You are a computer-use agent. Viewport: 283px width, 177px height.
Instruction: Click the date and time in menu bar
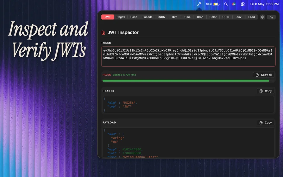(264, 4)
